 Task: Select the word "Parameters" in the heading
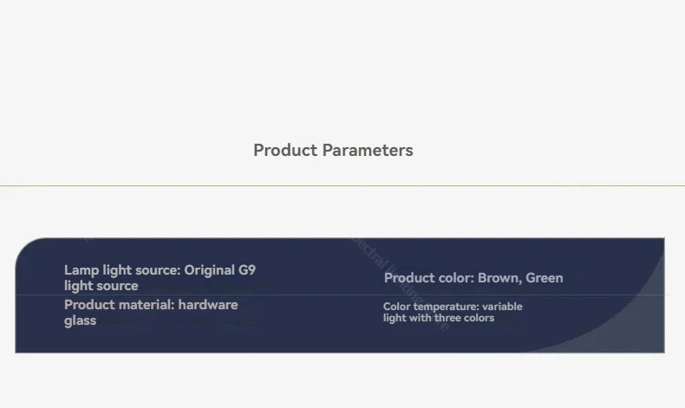[368, 150]
